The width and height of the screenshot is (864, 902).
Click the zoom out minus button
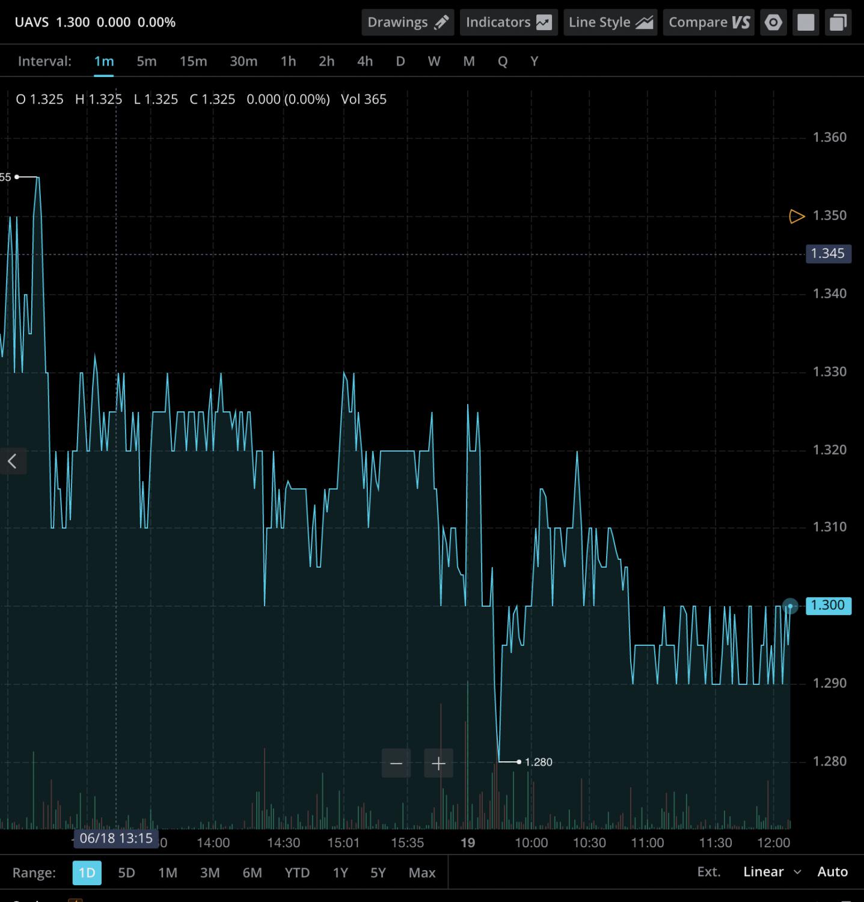[396, 764]
